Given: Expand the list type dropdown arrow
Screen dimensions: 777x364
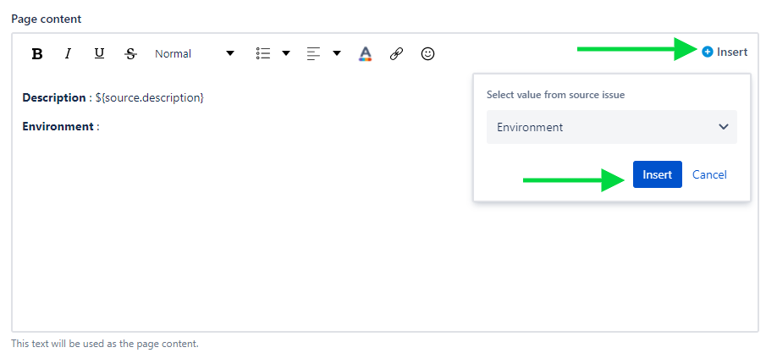Looking at the screenshot, I should [x=286, y=53].
